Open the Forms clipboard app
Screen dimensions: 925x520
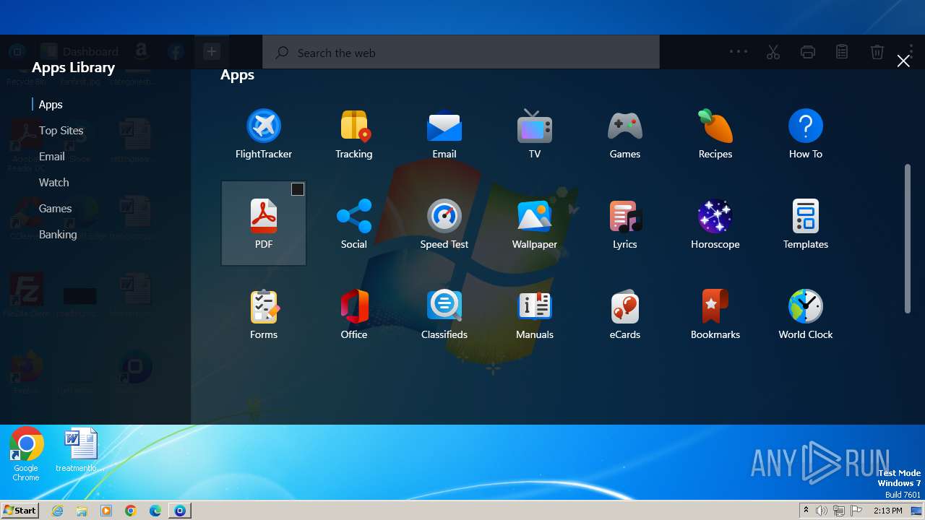point(264,314)
